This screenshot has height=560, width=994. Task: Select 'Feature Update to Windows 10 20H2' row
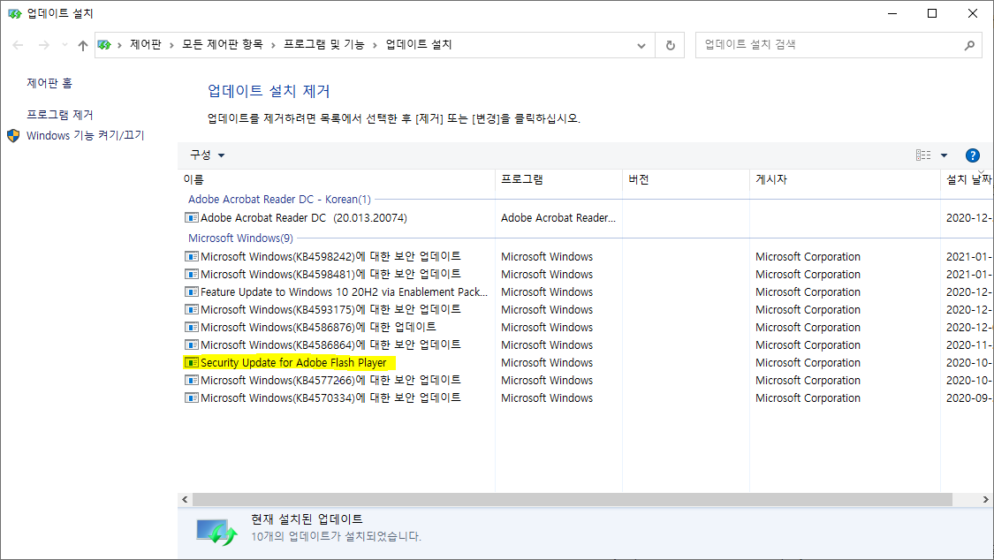pos(336,292)
